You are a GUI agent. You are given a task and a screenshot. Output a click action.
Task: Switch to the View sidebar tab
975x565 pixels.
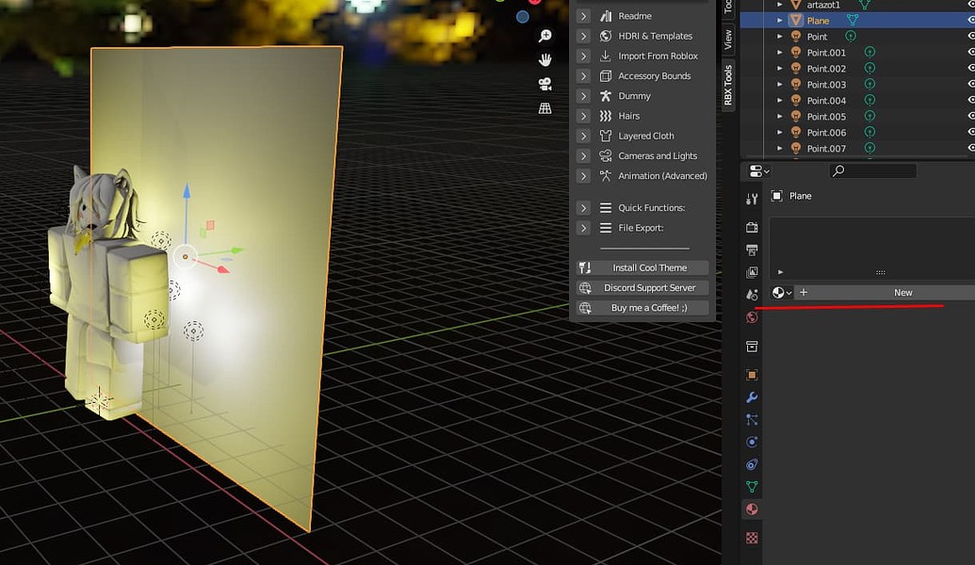point(728,39)
